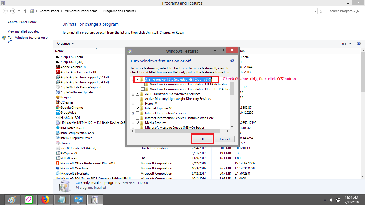Click the Search Programs and Features field
The width and height of the screenshot is (365, 205).
coord(344,11)
